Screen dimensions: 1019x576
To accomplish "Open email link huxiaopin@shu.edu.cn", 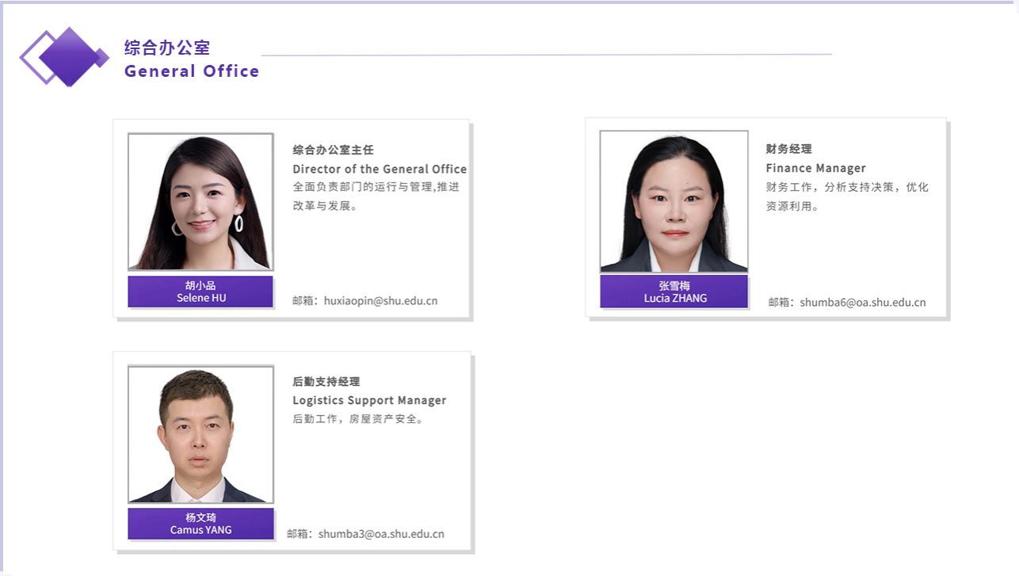I will tap(380, 301).
